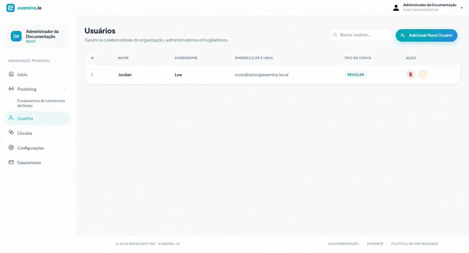Open the Início home icon
The width and height of the screenshot is (469, 253).
(11, 74)
